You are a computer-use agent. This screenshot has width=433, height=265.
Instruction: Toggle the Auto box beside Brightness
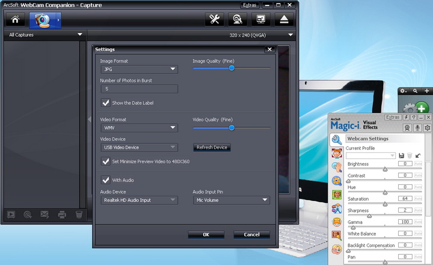[x=418, y=163]
